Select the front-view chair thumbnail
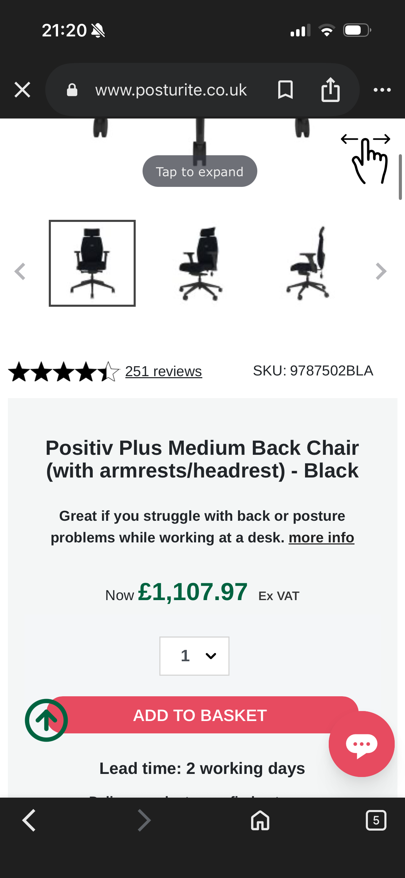This screenshot has height=878, width=405. click(x=92, y=263)
